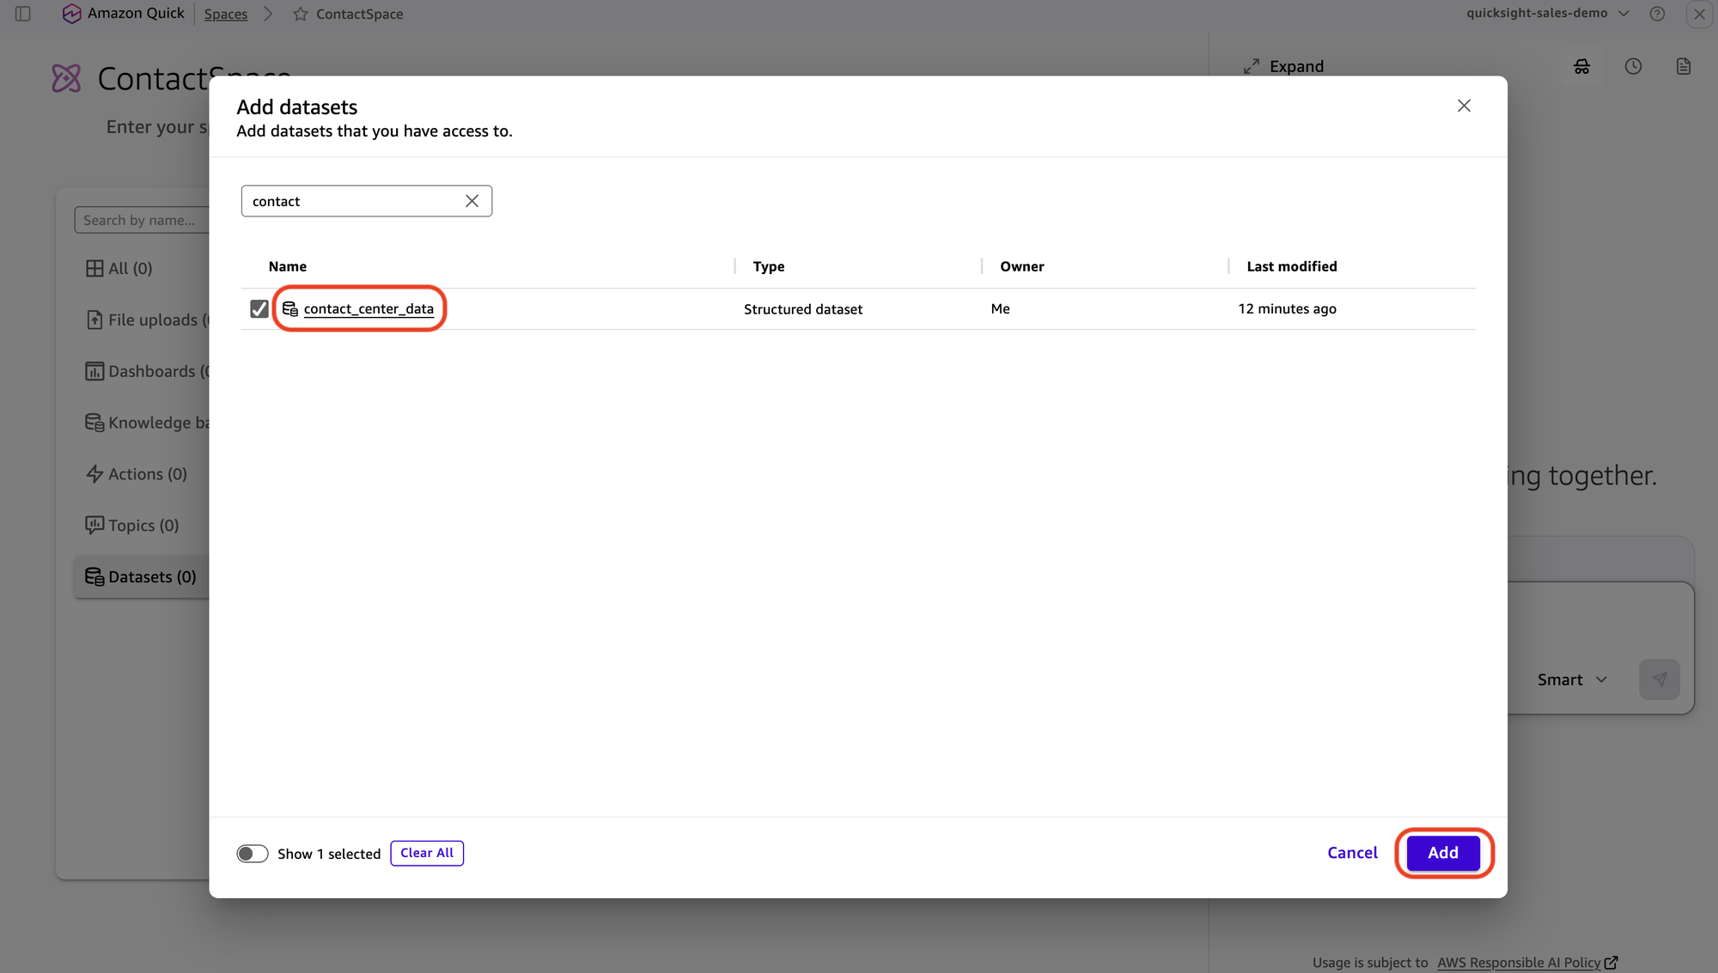This screenshot has width=1718, height=973.
Task: Open chat history clock icon
Action: pos(1633,66)
